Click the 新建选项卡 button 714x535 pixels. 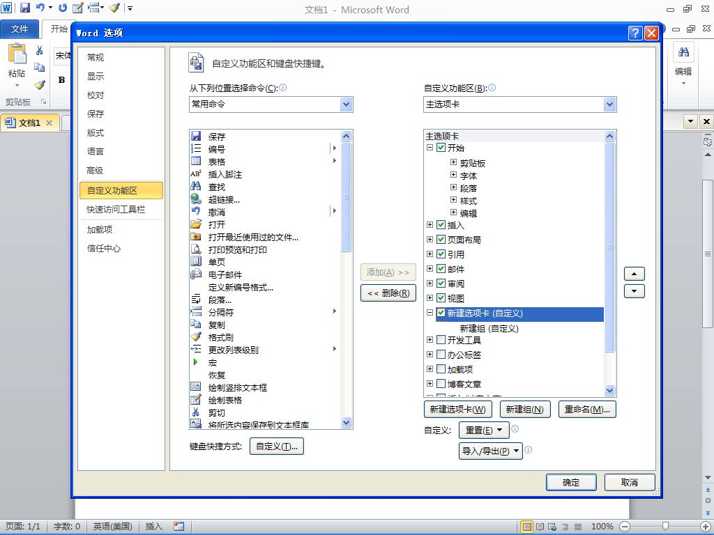457,410
